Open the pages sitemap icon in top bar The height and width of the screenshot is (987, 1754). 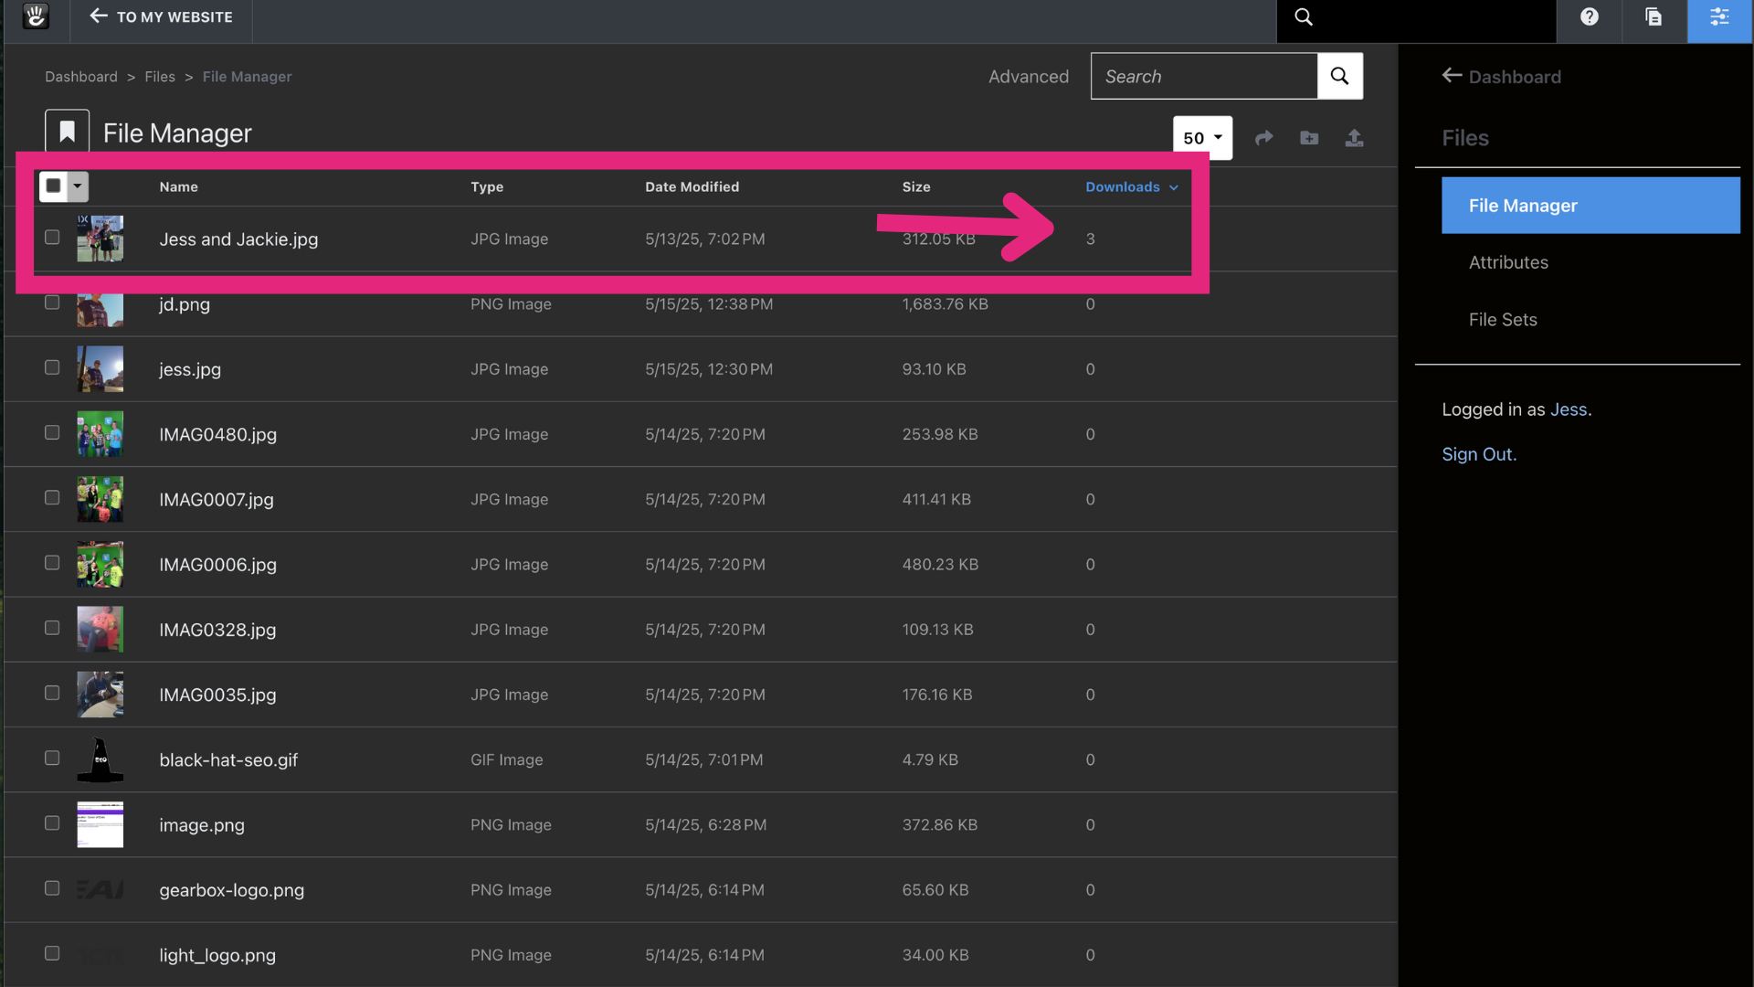pyautogui.click(x=1654, y=17)
